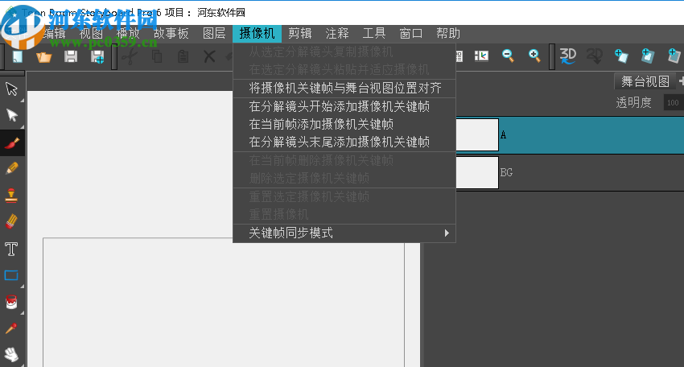Click the BG layer thumbnail
Viewport: 684px width, 367px height.
[477, 172]
